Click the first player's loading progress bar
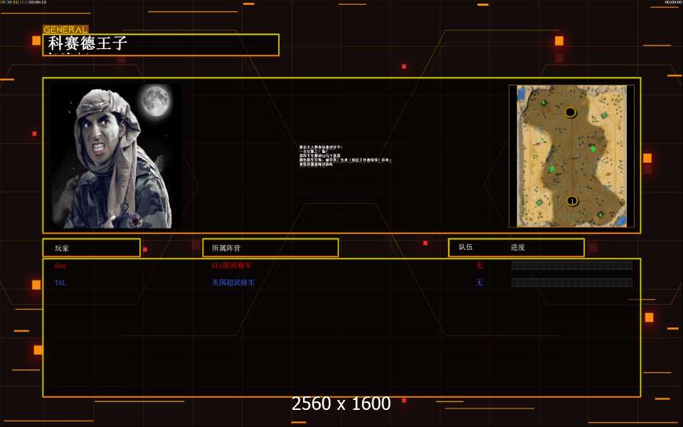The image size is (683, 427). coord(571,265)
